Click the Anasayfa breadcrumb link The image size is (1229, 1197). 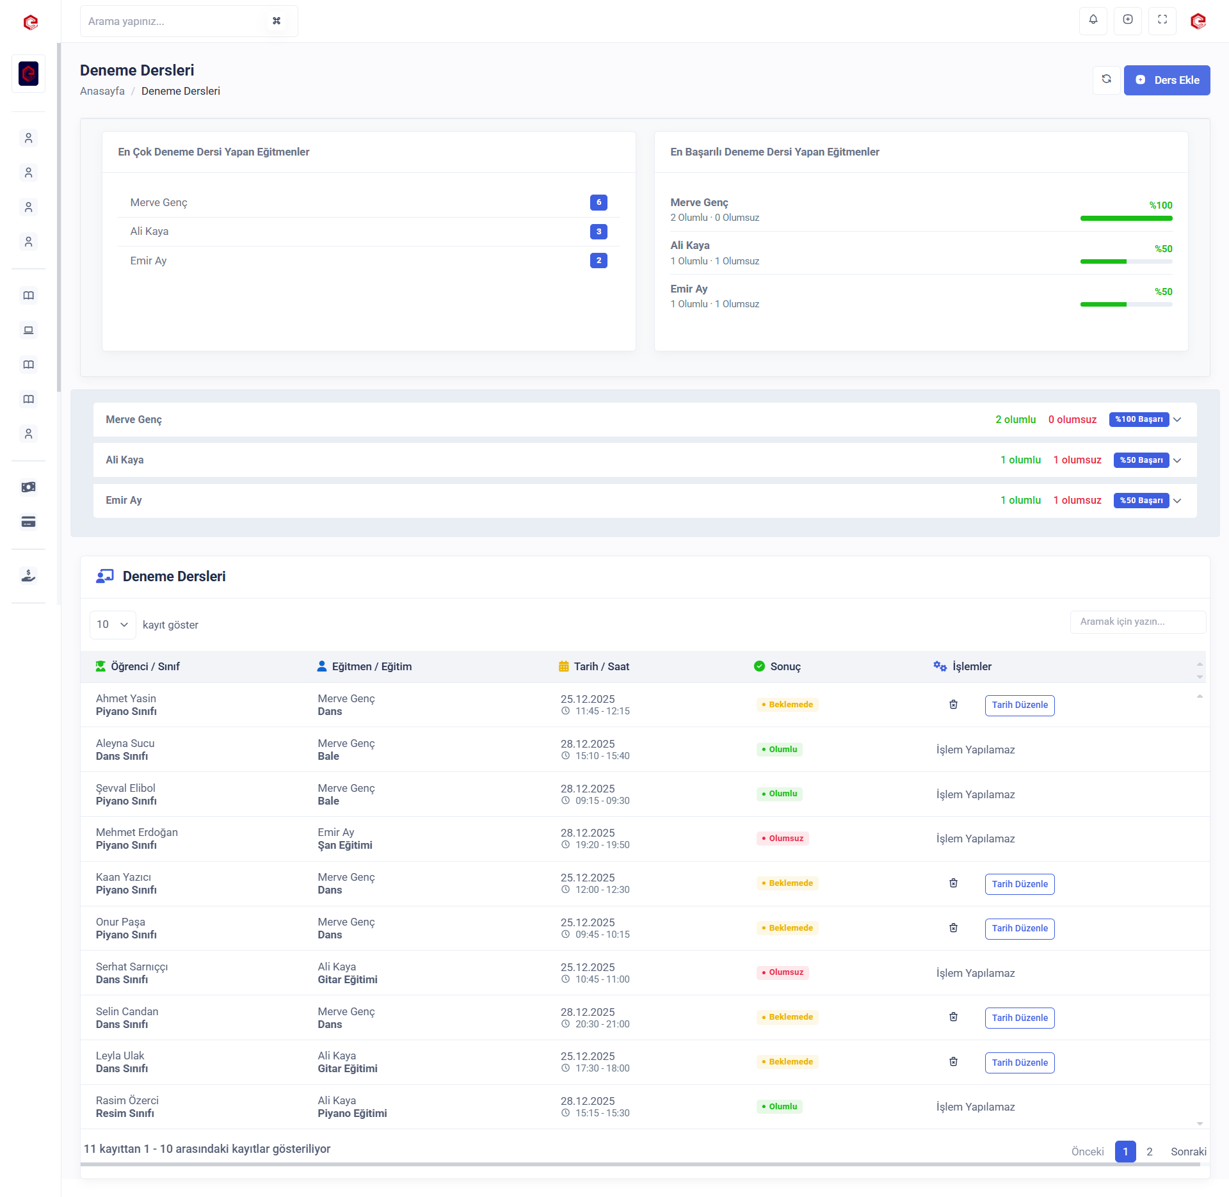pyautogui.click(x=102, y=91)
